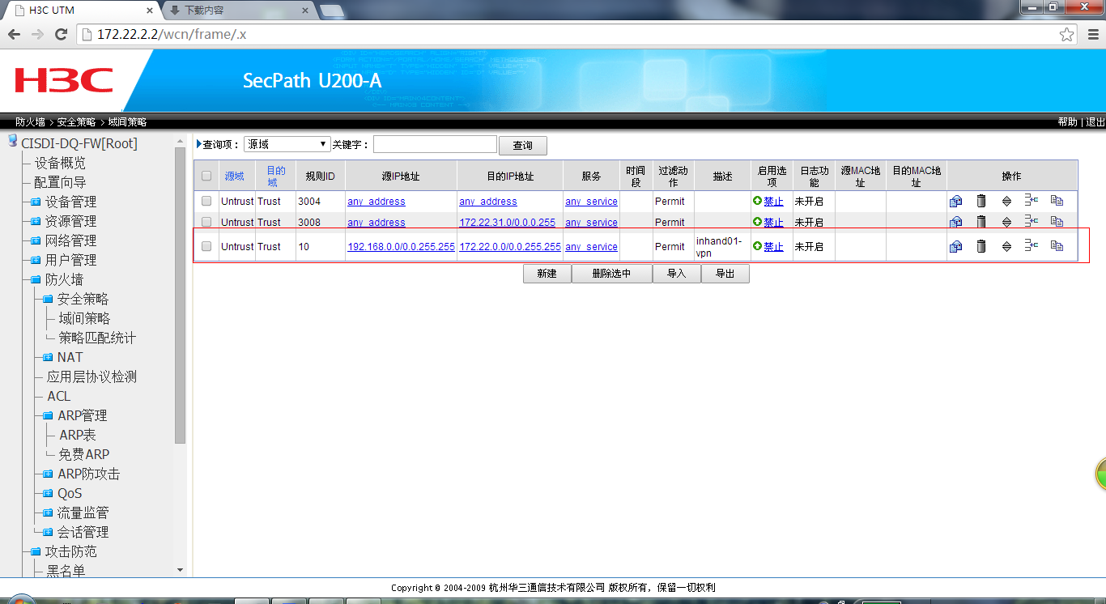Open the 查询项 dropdown showing 源域

pyautogui.click(x=287, y=144)
